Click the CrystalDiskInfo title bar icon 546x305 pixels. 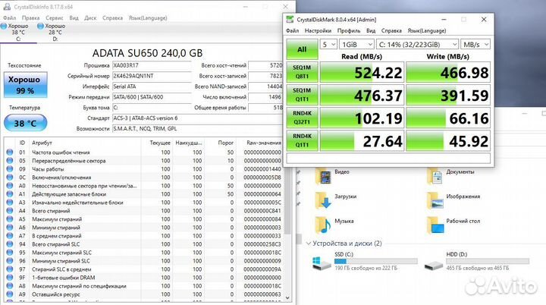7,7
